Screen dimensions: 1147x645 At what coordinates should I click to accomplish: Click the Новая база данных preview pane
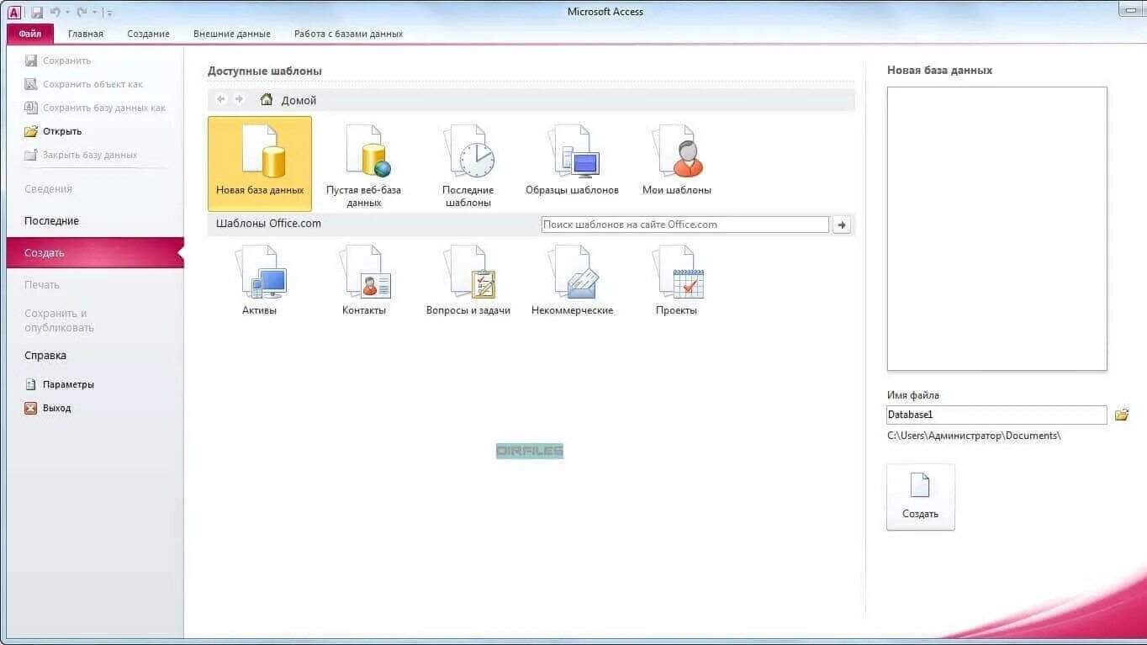996,229
